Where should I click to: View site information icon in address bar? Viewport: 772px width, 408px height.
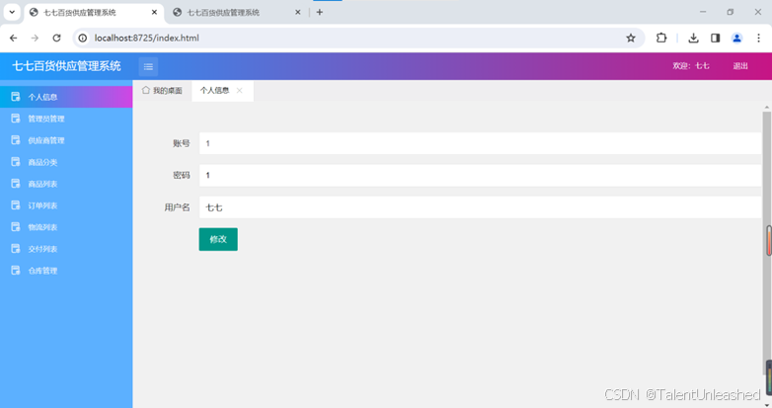83,38
